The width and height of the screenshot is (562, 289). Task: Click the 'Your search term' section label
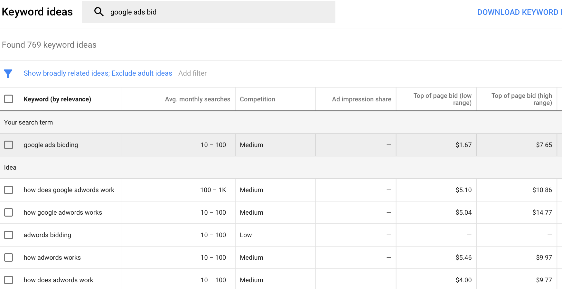click(x=28, y=122)
